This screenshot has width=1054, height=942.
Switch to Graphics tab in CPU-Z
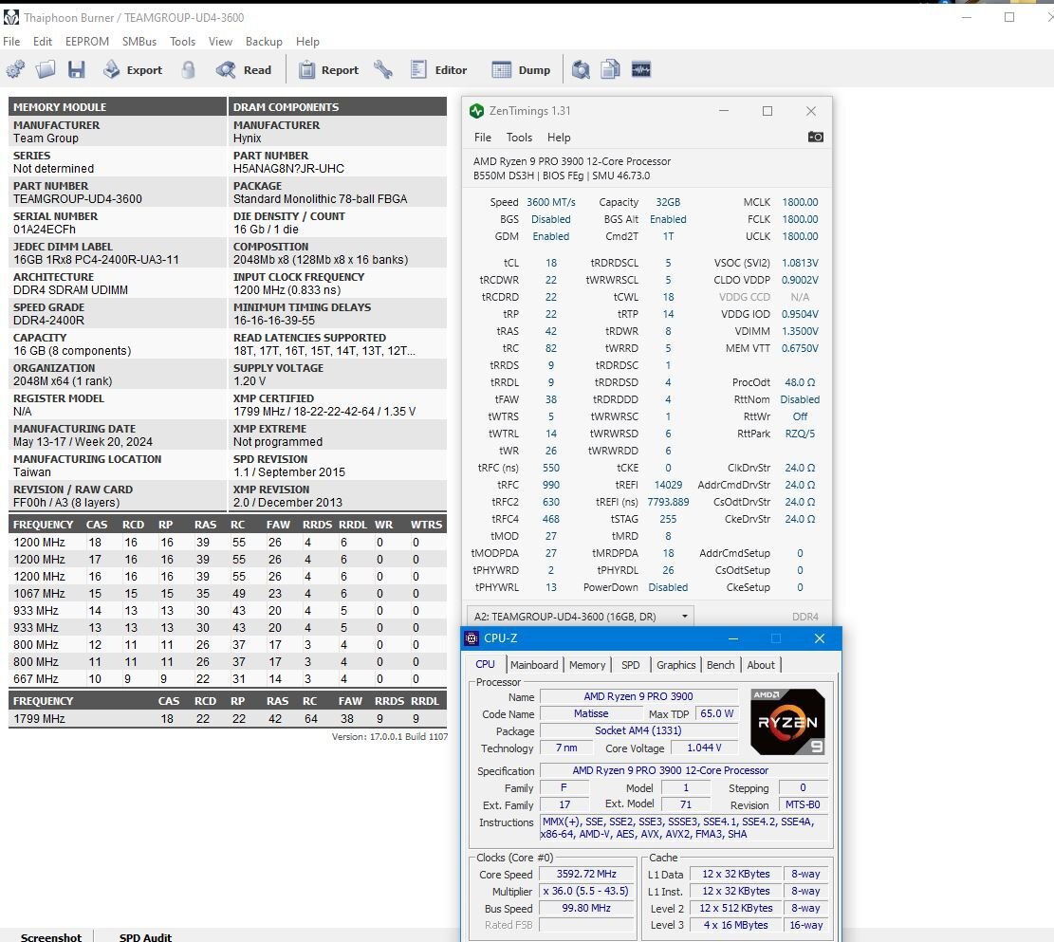pos(675,665)
